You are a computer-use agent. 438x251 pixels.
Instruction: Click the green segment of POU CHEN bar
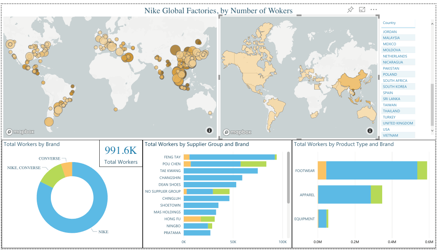click(x=254, y=164)
